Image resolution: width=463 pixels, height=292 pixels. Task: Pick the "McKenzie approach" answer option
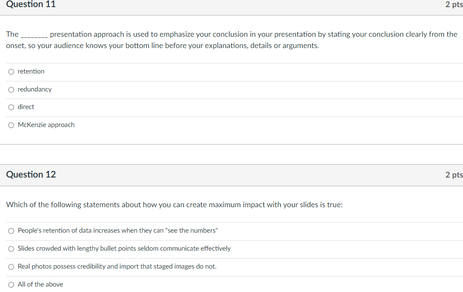click(11, 125)
